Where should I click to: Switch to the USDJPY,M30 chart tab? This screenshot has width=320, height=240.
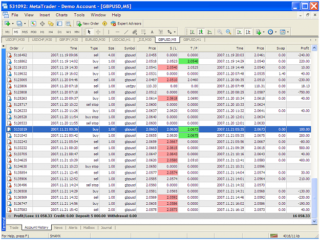[15, 39]
